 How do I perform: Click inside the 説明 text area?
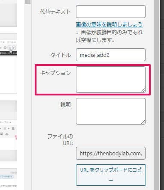[111, 111]
